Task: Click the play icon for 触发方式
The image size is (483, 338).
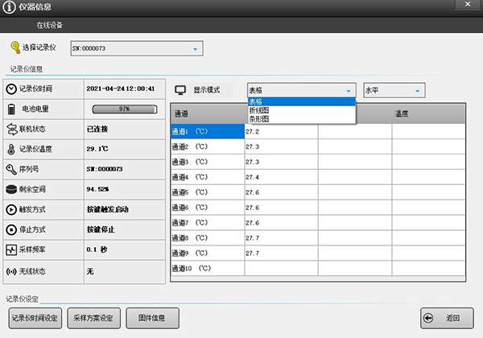Action: (x=11, y=209)
